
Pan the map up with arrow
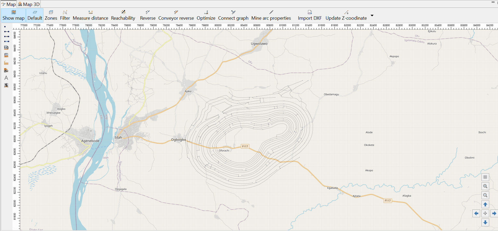[x=485, y=204]
